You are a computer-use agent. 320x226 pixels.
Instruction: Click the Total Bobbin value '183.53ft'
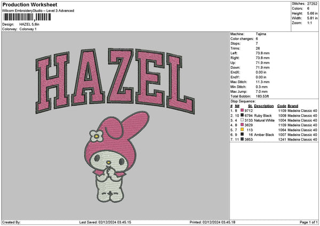click(x=262, y=96)
